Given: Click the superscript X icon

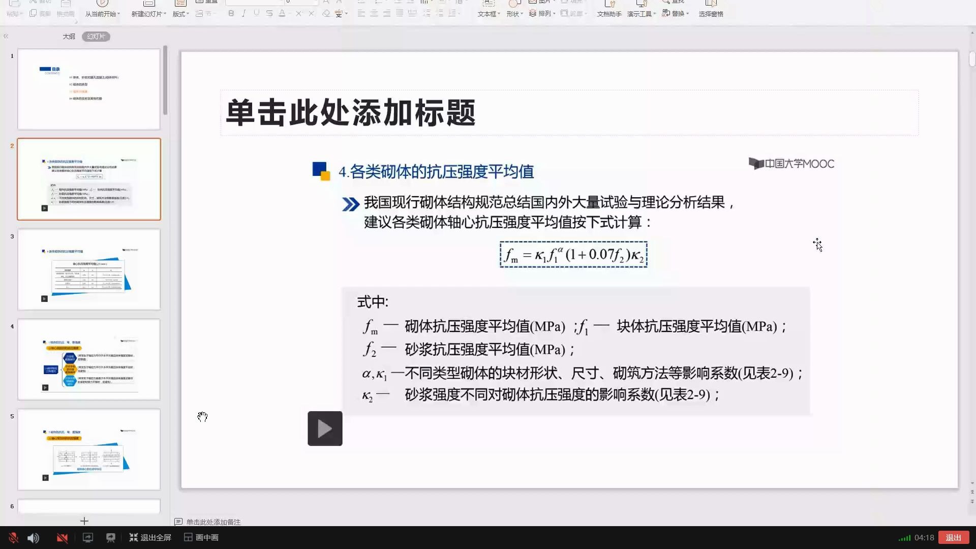Looking at the screenshot, I should click(299, 13).
